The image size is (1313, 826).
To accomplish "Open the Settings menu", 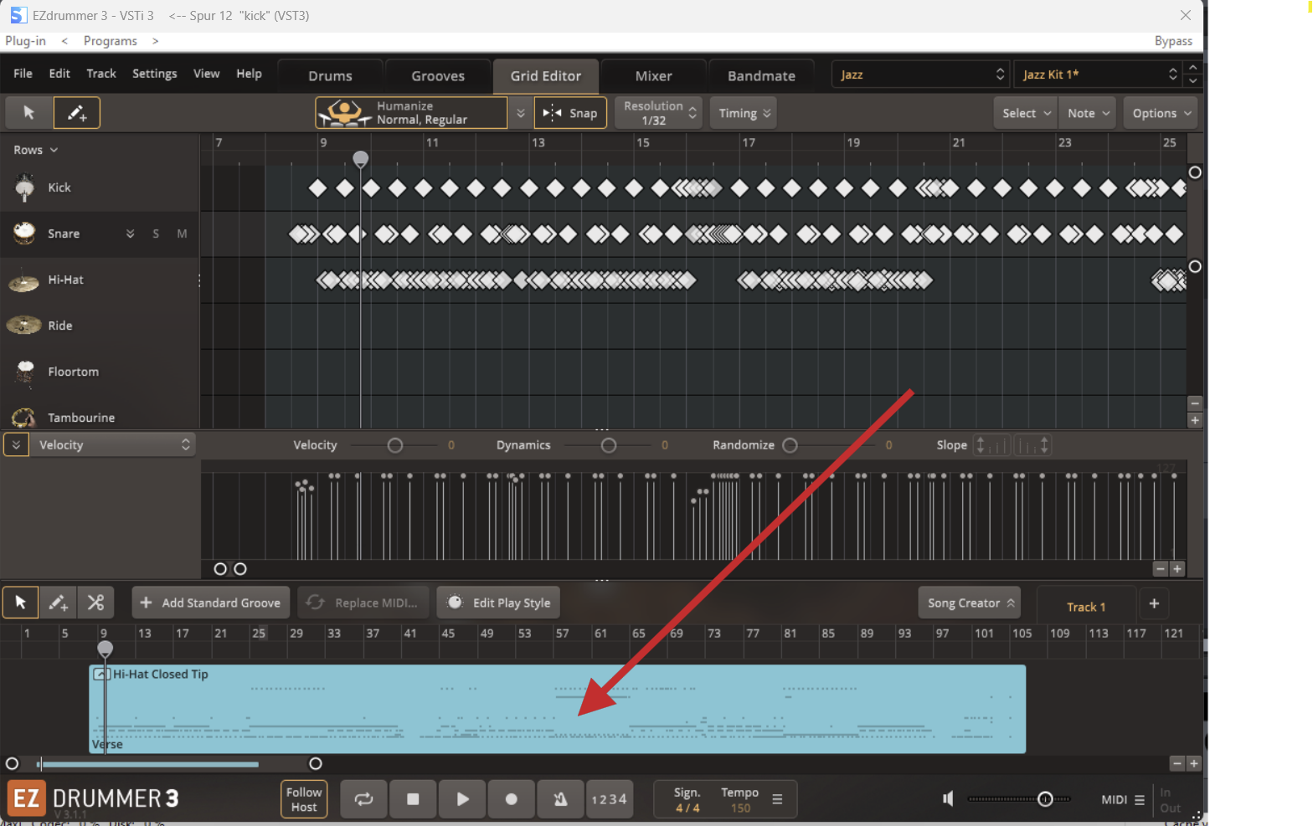I will [x=155, y=74].
